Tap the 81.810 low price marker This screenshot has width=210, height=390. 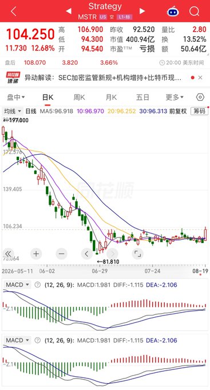pyautogui.click(x=108, y=262)
